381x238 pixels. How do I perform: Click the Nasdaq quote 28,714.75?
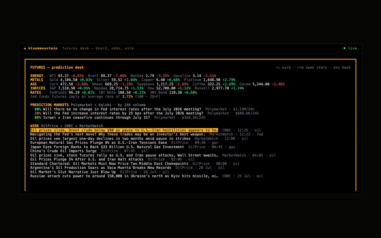tap(119, 88)
